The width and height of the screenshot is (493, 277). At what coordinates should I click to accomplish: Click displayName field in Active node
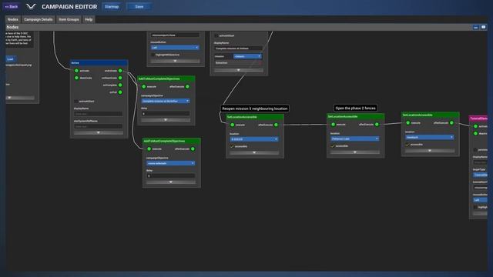[x=99, y=114]
